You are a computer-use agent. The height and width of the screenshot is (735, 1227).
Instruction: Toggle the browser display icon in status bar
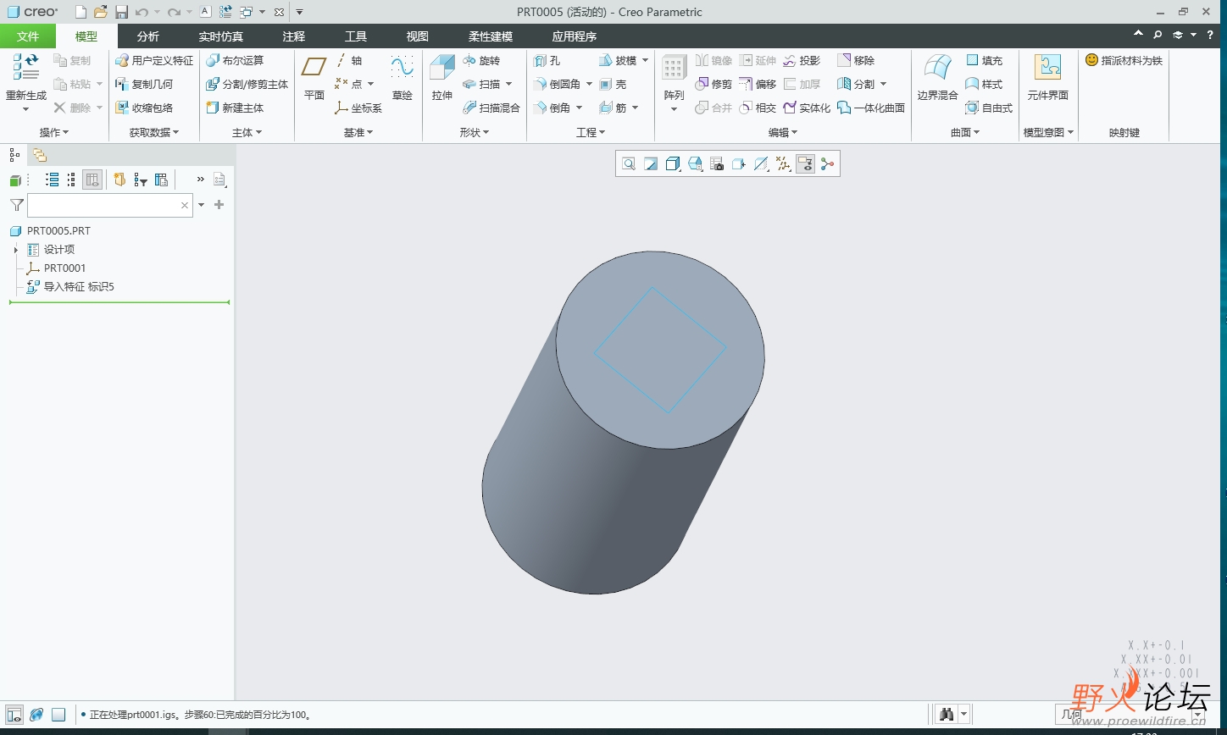tap(36, 715)
